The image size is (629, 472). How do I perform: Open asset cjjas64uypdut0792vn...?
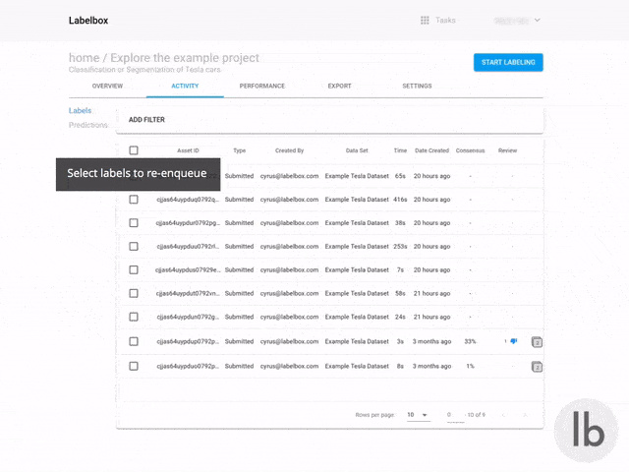188,293
